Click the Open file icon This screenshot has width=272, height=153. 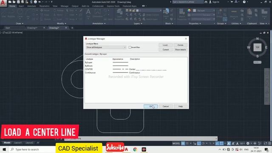coord(14,2)
